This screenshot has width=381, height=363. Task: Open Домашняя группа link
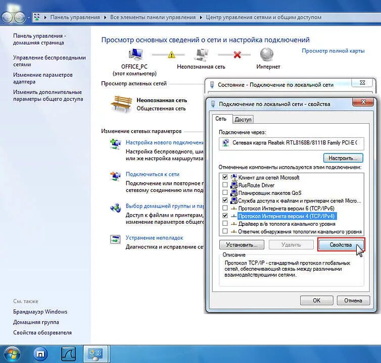pyautogui.click(x=36, y=322)
